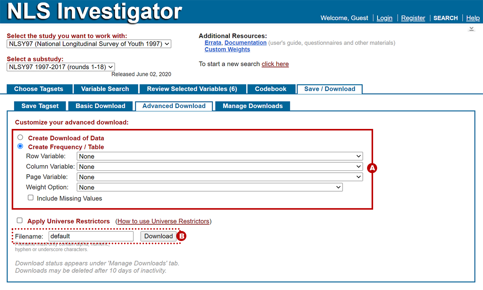
Task: Click the Login link
Action: [x=384, y=18]
